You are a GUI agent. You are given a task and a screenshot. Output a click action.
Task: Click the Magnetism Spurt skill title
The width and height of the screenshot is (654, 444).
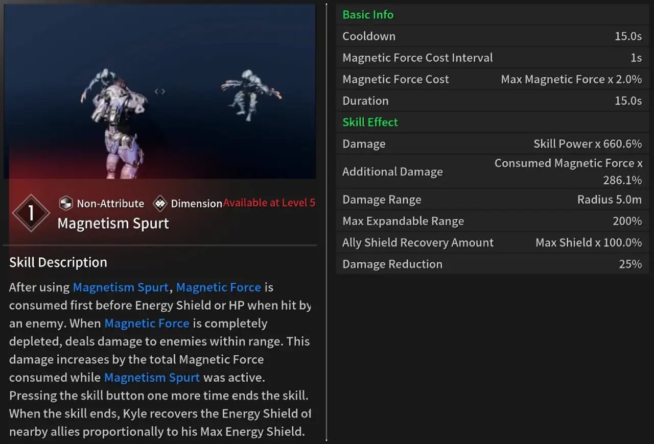[113, 223]
